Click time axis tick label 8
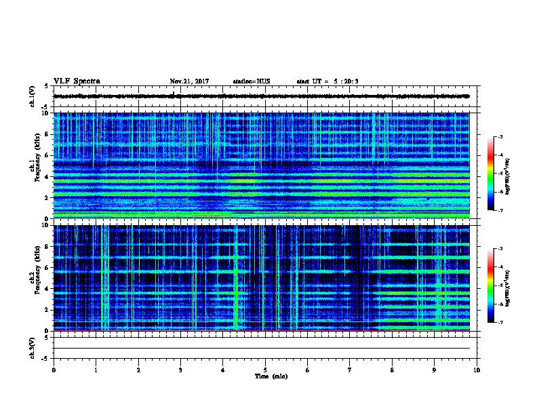 [x=392, y=370]
